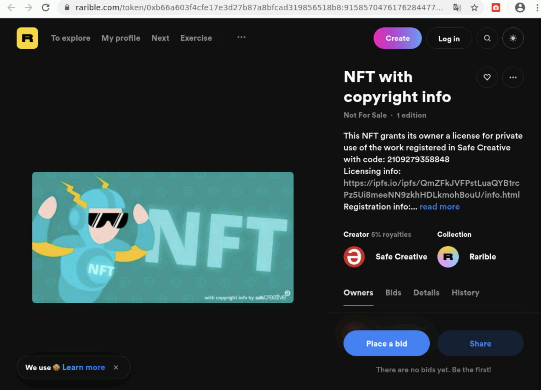Open the History tab
This screenshot has height=390, width=541.
465,293
